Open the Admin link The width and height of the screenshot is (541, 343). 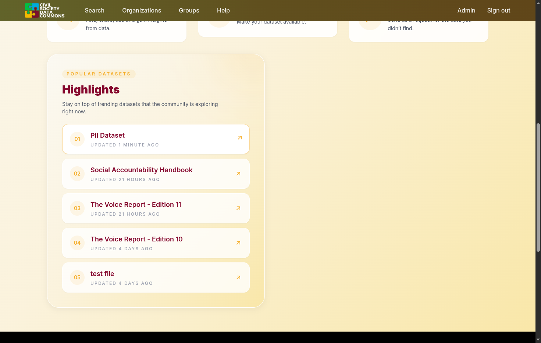pyautogui.click(x=466, y=10)
